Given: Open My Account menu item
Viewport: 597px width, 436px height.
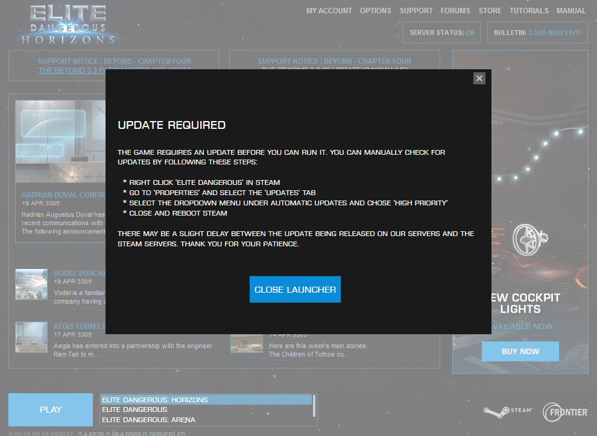Looking at the screenshot, I should [x=329, y=11].
